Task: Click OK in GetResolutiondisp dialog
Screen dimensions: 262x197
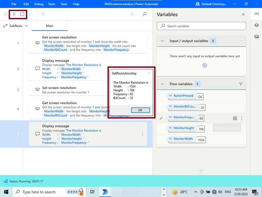Action: (x=140, y=110)
